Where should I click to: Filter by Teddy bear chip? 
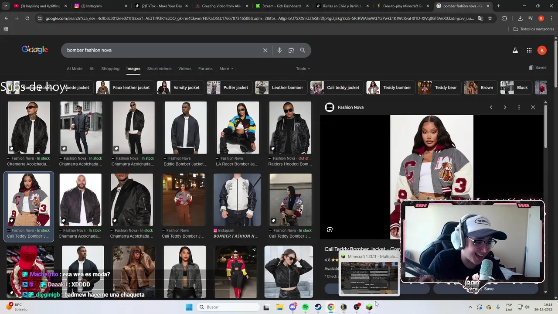[439, 88]
